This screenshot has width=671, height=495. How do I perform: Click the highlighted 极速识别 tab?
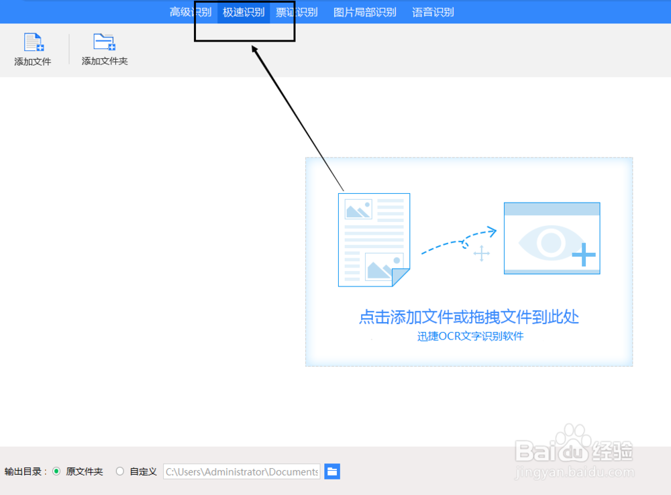point(243,11)
